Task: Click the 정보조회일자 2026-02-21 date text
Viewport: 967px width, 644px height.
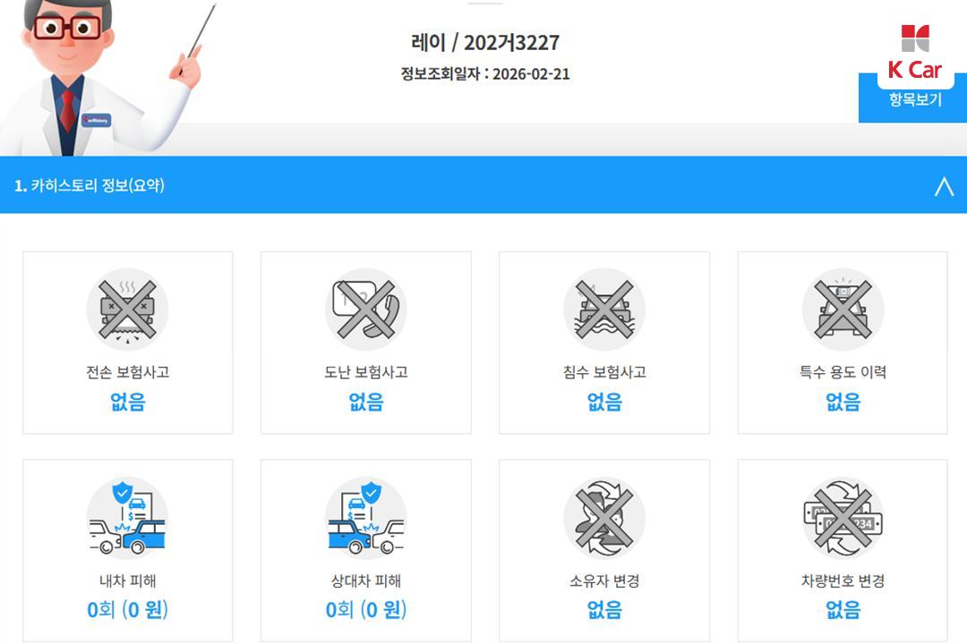Action: (x=485, y=74)
